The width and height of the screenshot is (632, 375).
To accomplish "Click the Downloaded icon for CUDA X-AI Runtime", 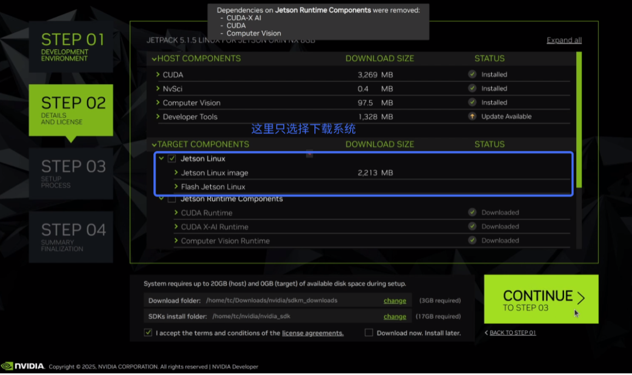I will (x=472, y=226).
